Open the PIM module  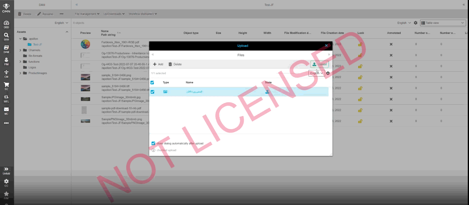tap(6, 62)
